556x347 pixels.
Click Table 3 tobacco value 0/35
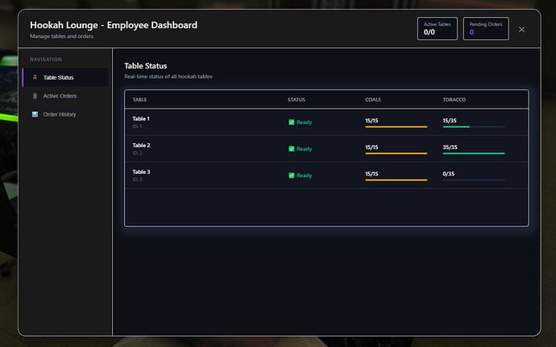click(x=449, y=174)
